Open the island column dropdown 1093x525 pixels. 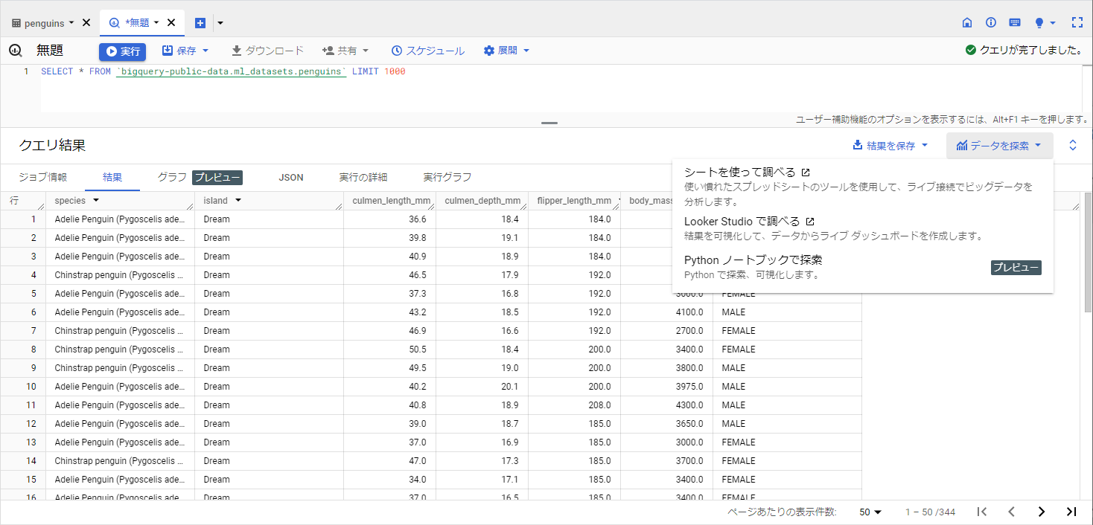point(238,200)
